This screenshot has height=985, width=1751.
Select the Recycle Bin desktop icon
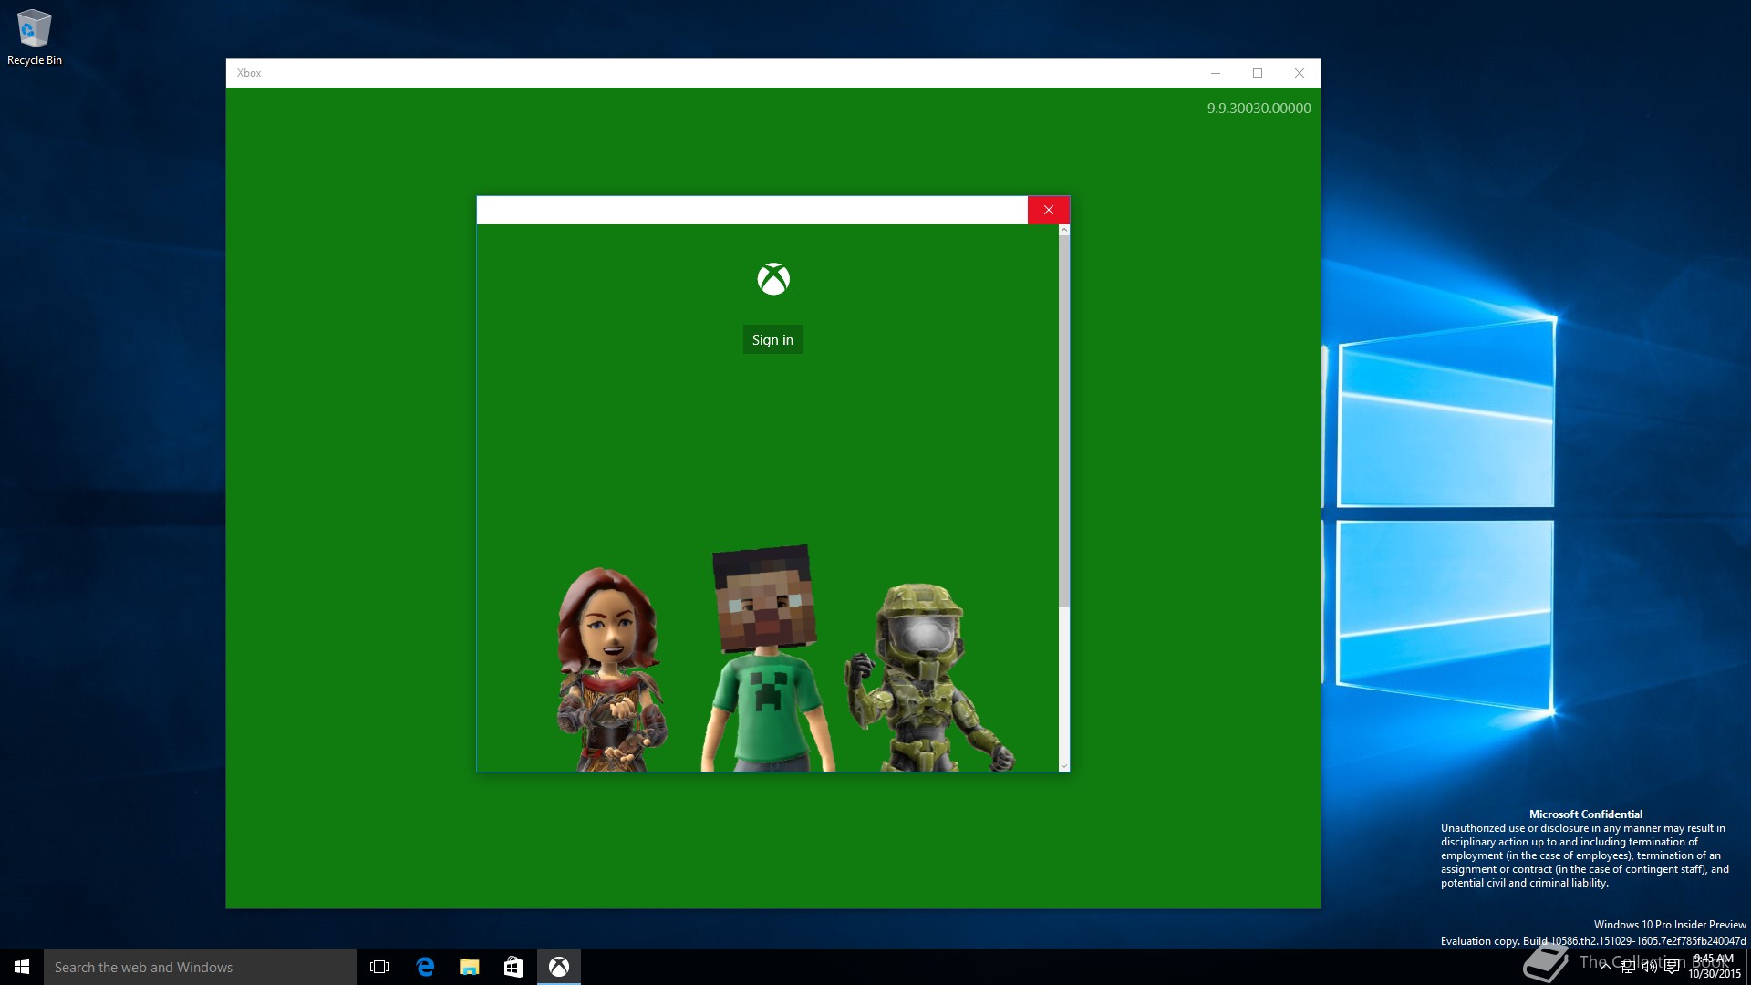coord(35,37)
